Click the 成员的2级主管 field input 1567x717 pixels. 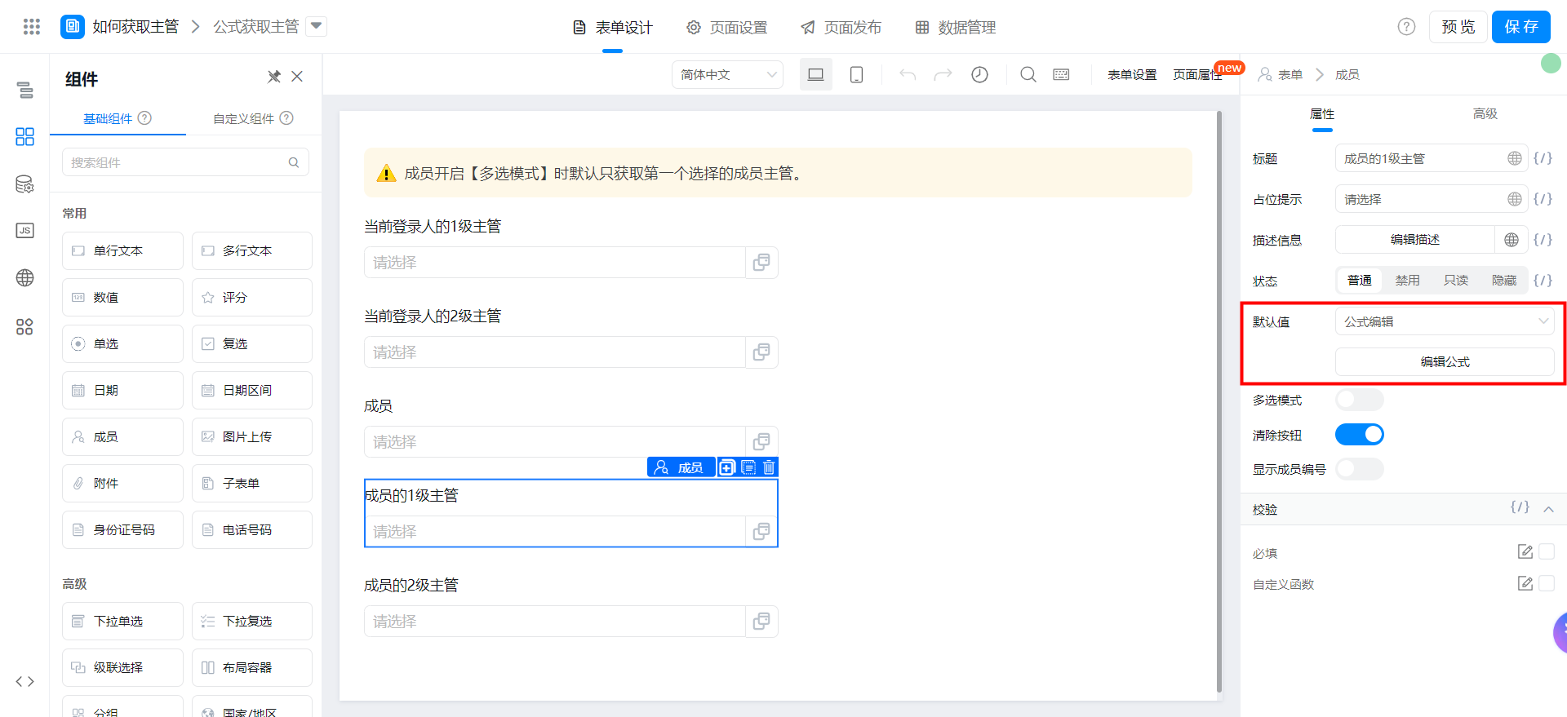coord(555,622)
